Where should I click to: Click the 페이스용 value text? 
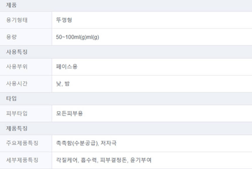(67, 67)
